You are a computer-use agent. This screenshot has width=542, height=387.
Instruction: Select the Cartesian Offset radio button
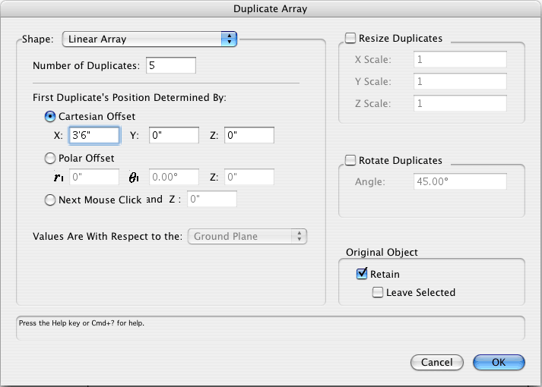click(x=51, y=116)
